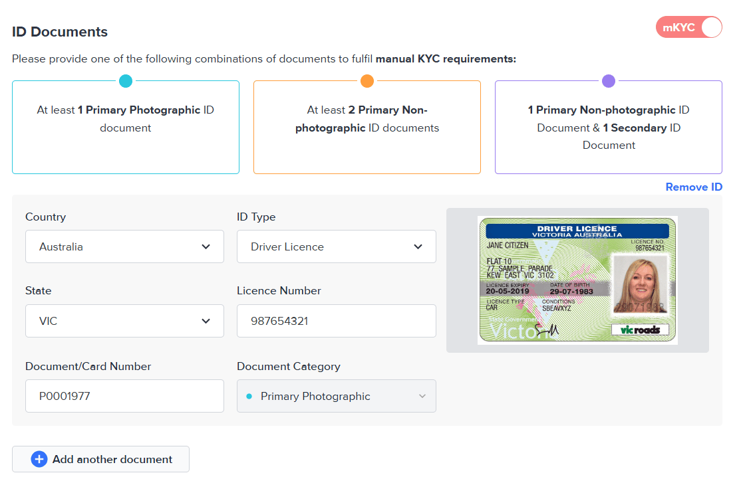The image size is (743, 481).
Task: Open the Country dropdown
Action: click(124, 246)
